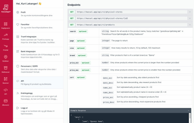The image size is (194, 123).
Task: Click the Example Response vertical scrollbar
Action: tap(190, 118)
